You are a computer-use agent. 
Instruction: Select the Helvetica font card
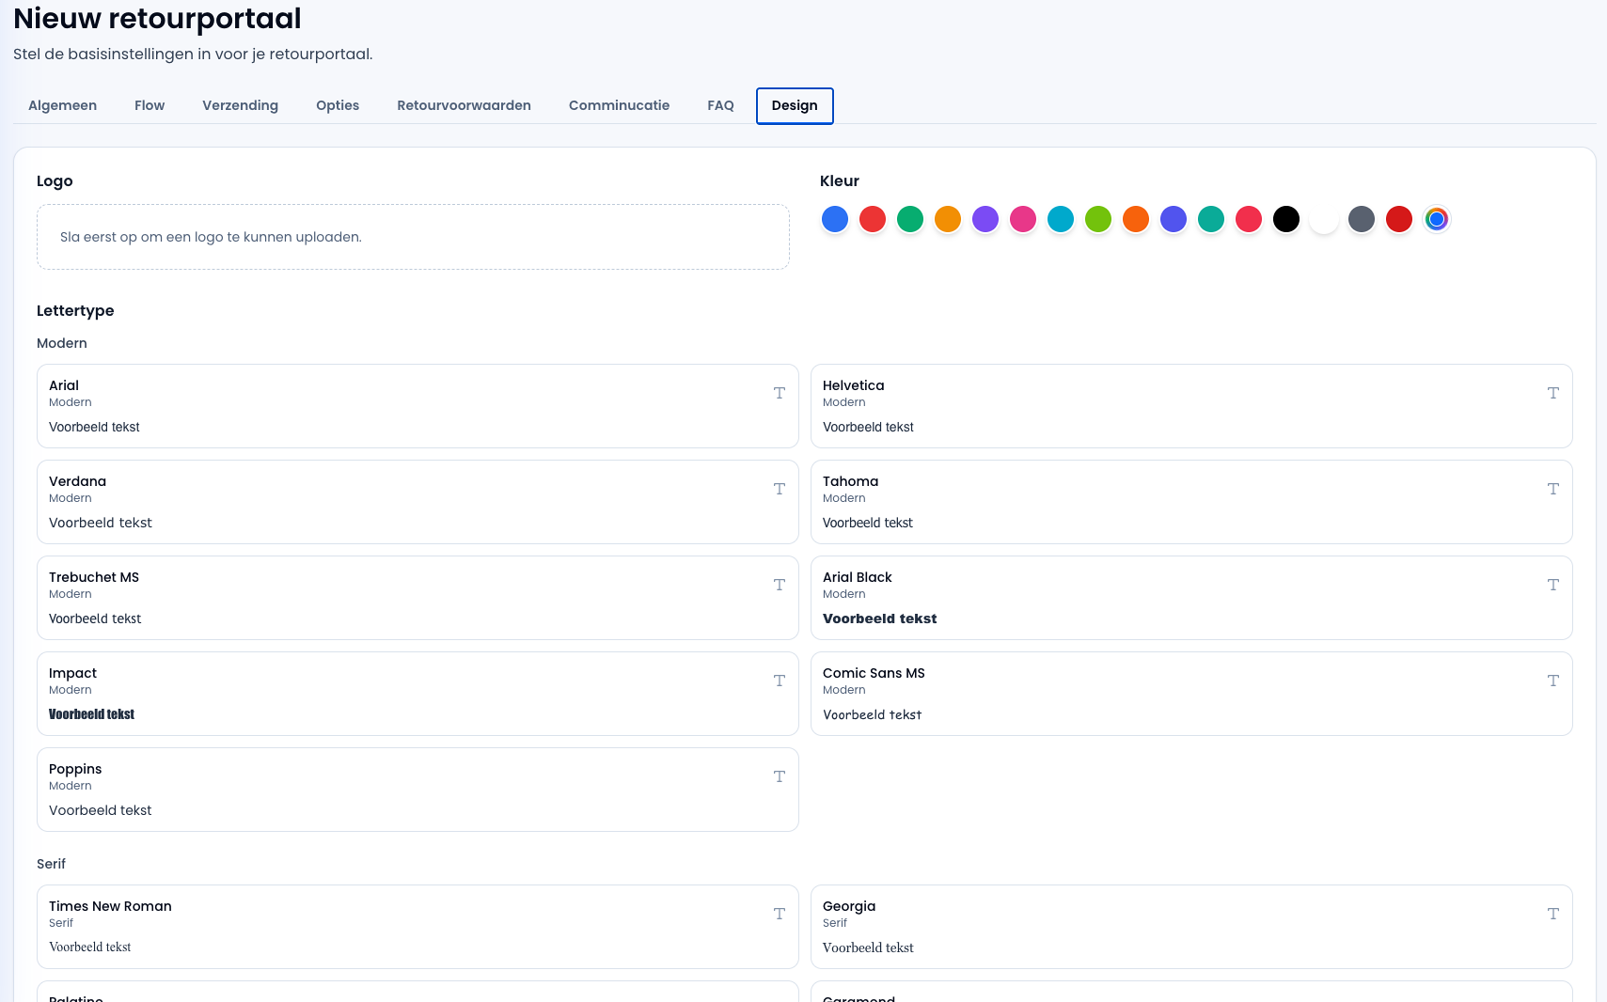pos(1191,406)
